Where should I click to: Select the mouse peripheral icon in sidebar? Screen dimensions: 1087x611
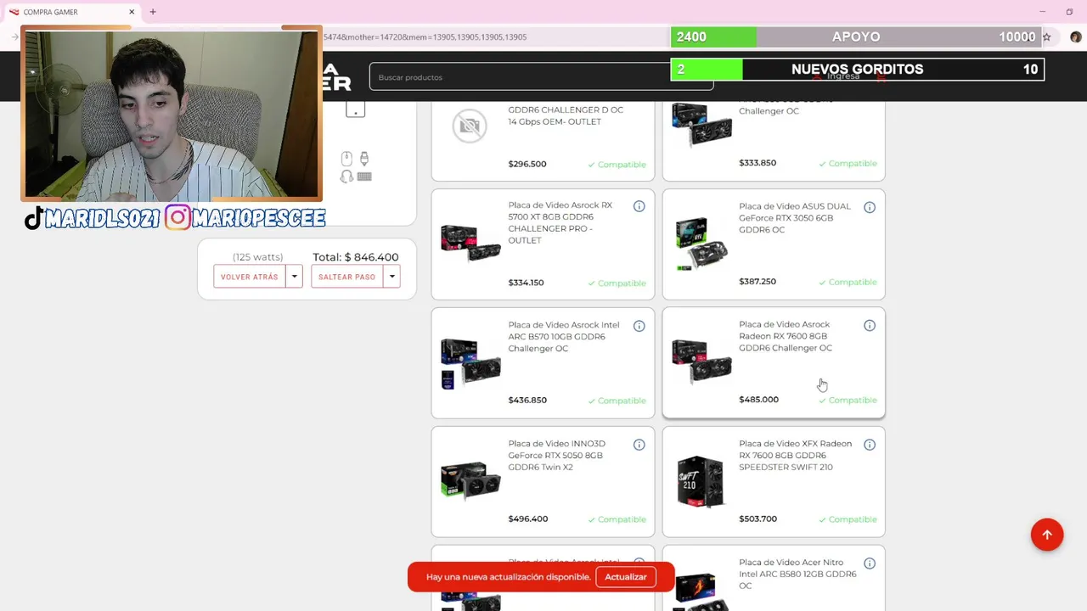pos(346,159)
